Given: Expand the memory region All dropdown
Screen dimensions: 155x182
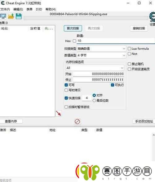Looking at the screenshot, I should pos(95,68).
